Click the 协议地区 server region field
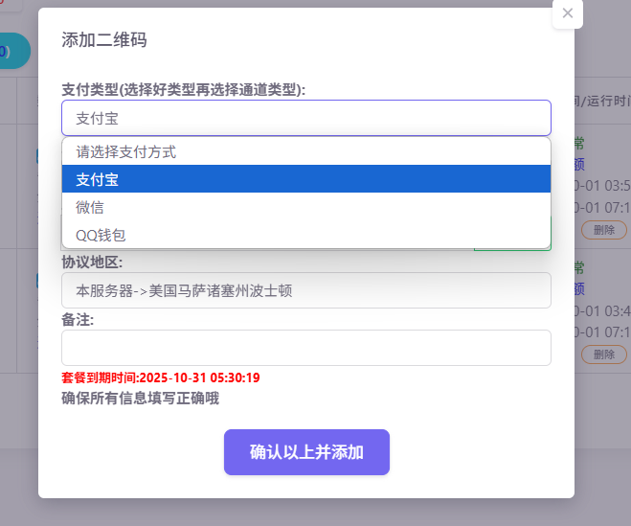The image size is (631, 526). pyautogui.click(x=305, y=290)
